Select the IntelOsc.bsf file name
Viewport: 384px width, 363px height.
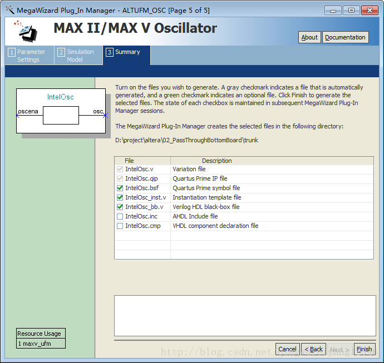pos(142,188)
